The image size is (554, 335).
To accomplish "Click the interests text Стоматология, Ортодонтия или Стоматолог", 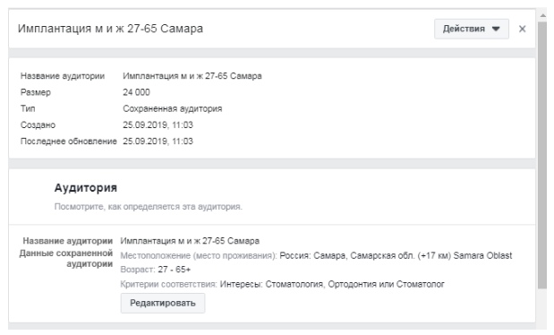I will click(354, 284).
